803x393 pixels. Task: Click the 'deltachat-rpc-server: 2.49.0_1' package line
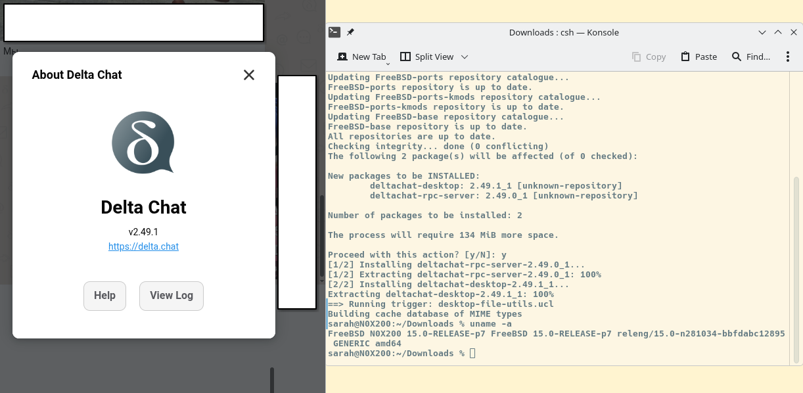pyautogui.click(x=504, y=196)
